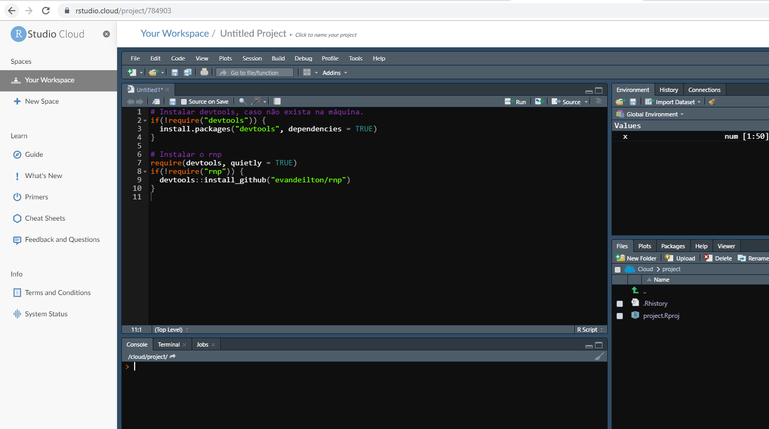Clear the console with broom icon
The height and width of the screenshot is (429, 769).
pyautogui.click(x=599, y=357)
